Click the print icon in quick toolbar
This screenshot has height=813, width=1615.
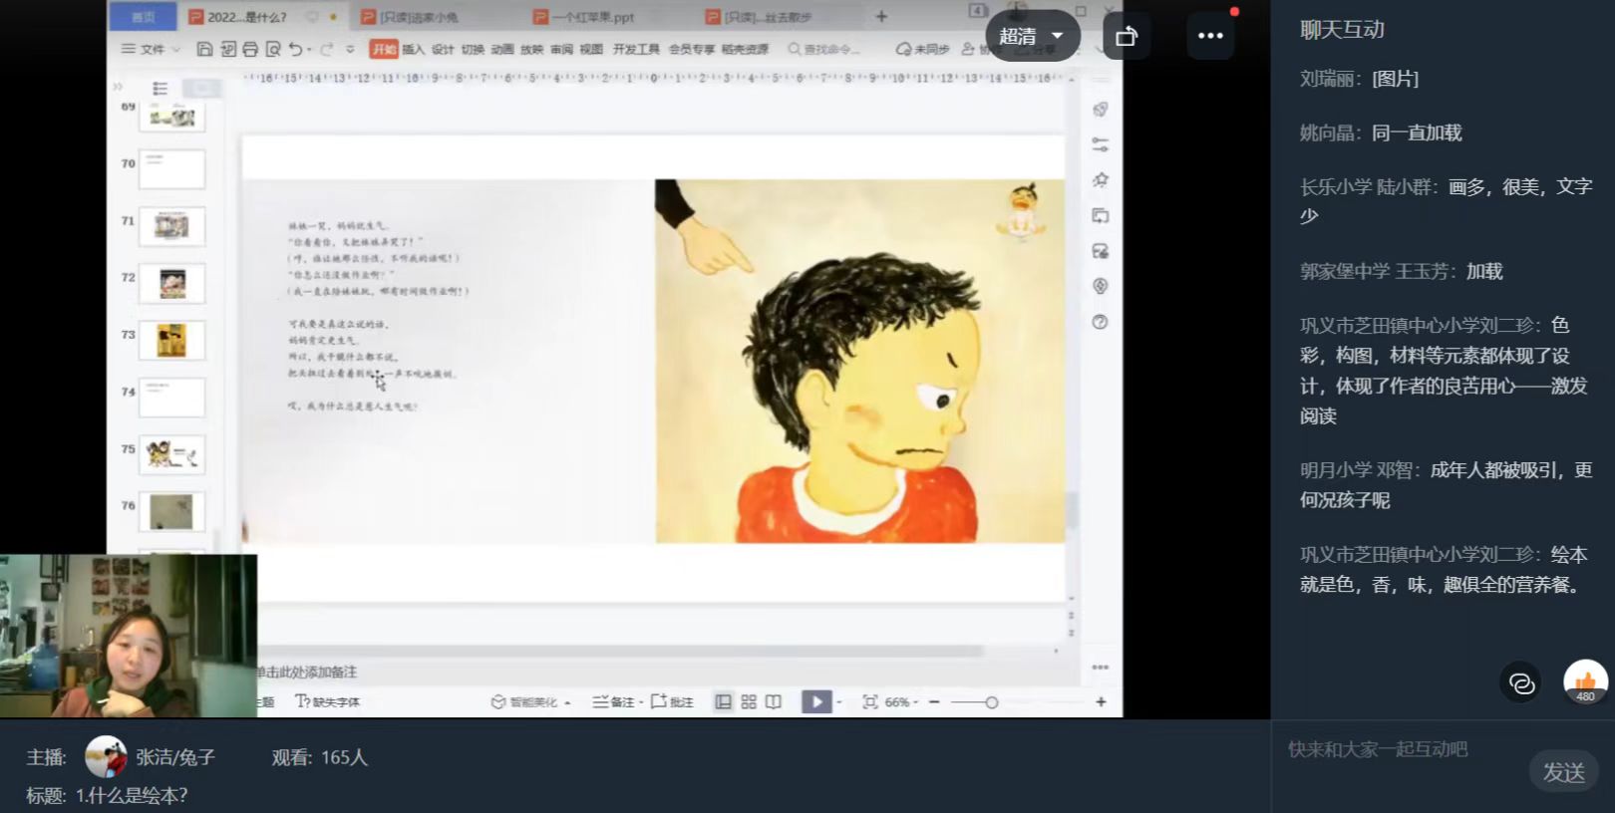pyautogui.click(x=249, y=49)
